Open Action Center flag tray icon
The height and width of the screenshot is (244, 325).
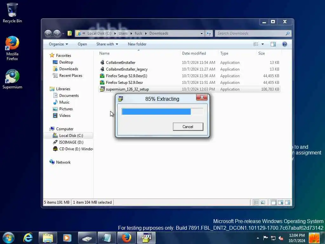[x=266, y=238]
